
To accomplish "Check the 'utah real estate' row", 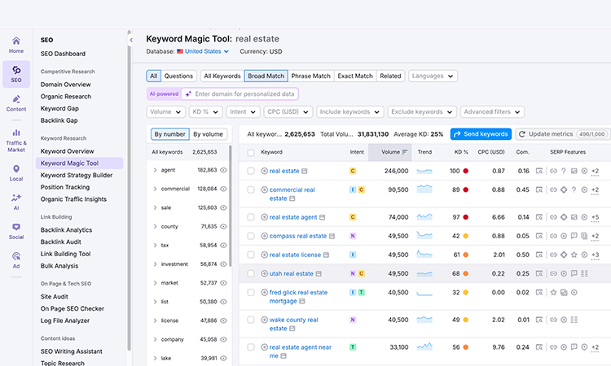I will [x=251, y=273].
